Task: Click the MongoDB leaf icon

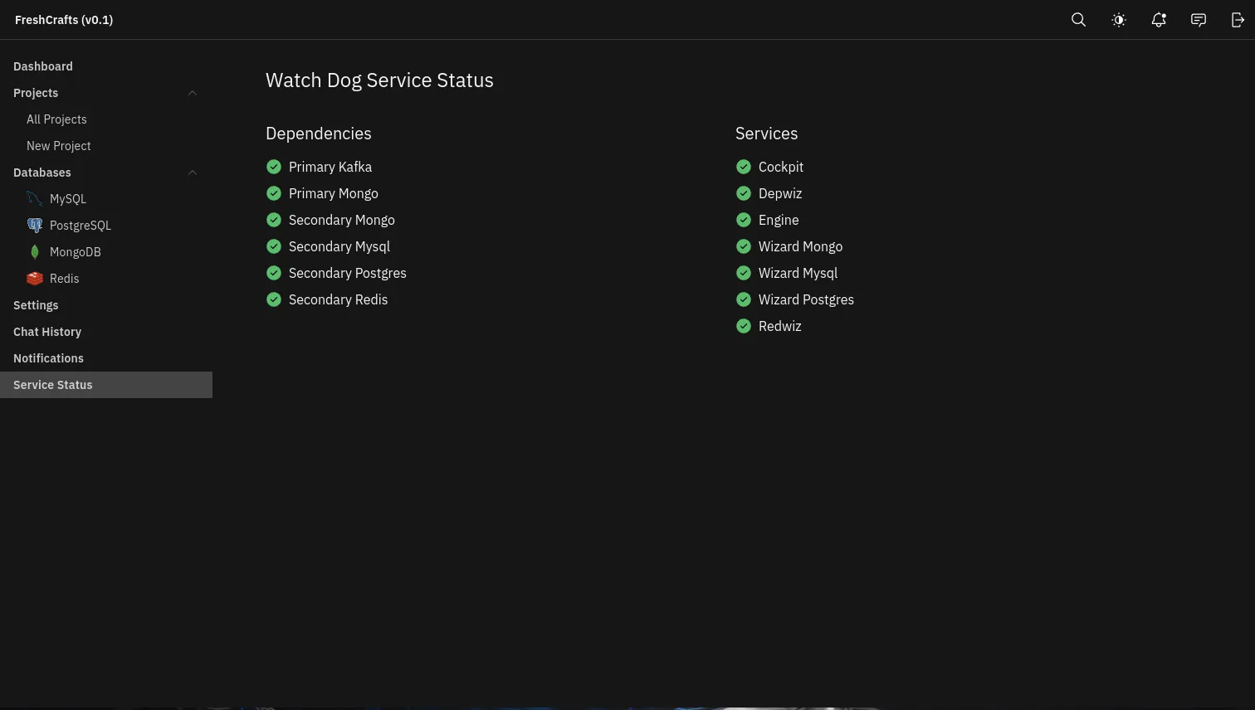Action: tap(35, 252)
